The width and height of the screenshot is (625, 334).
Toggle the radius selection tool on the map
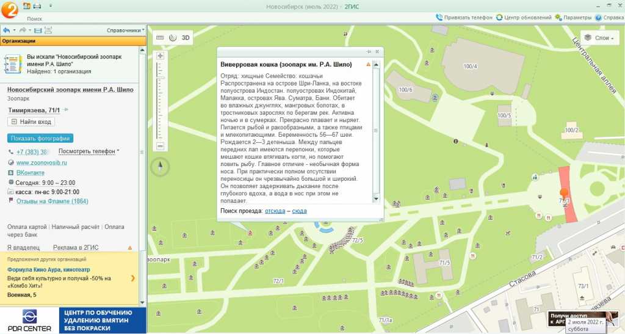(173, 37)
